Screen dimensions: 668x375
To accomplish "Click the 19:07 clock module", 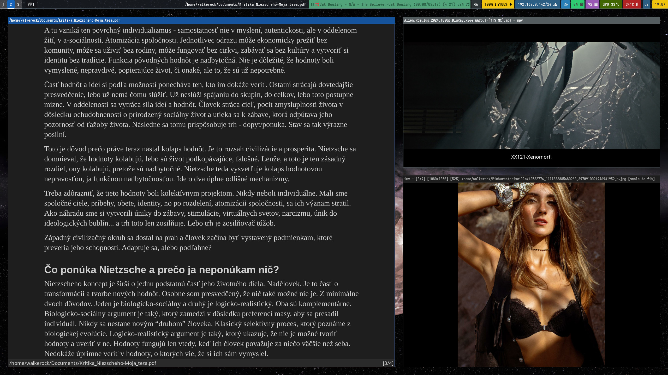I will 660,4.
